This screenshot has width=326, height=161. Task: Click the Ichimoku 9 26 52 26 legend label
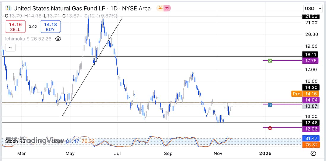click(x=28, y=39)
